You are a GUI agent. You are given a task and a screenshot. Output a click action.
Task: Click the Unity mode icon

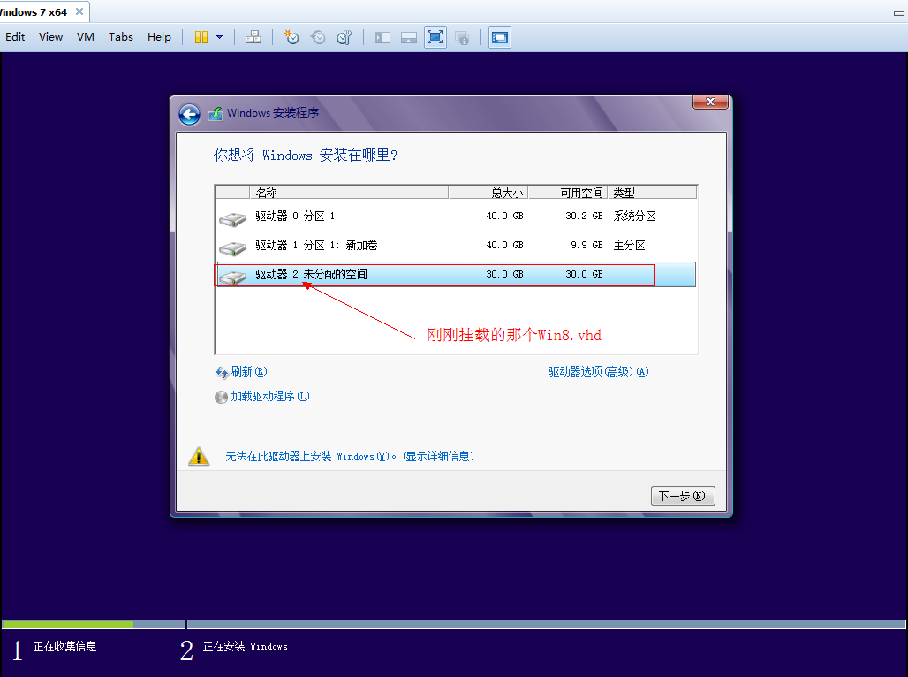[x=462, y=38]
